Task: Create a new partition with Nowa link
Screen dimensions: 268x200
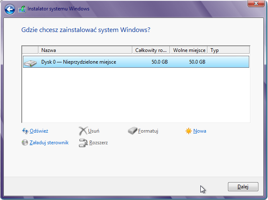Action: (x=200, y=131)
